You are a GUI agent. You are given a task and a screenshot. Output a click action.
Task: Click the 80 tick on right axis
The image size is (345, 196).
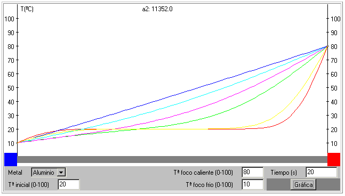[x=334, y=46]
